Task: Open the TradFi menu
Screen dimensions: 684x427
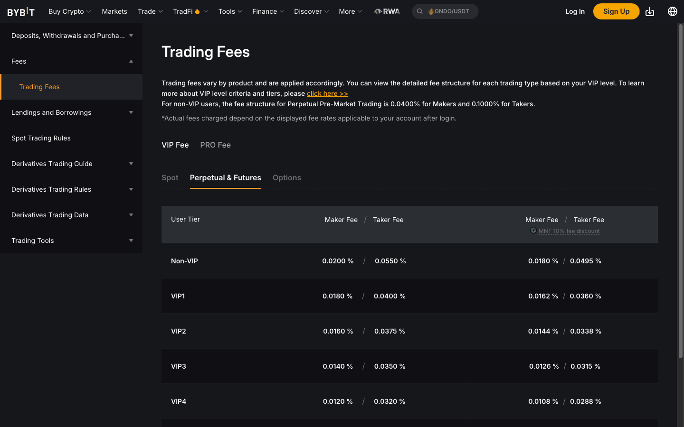Action: pos(190,11)
